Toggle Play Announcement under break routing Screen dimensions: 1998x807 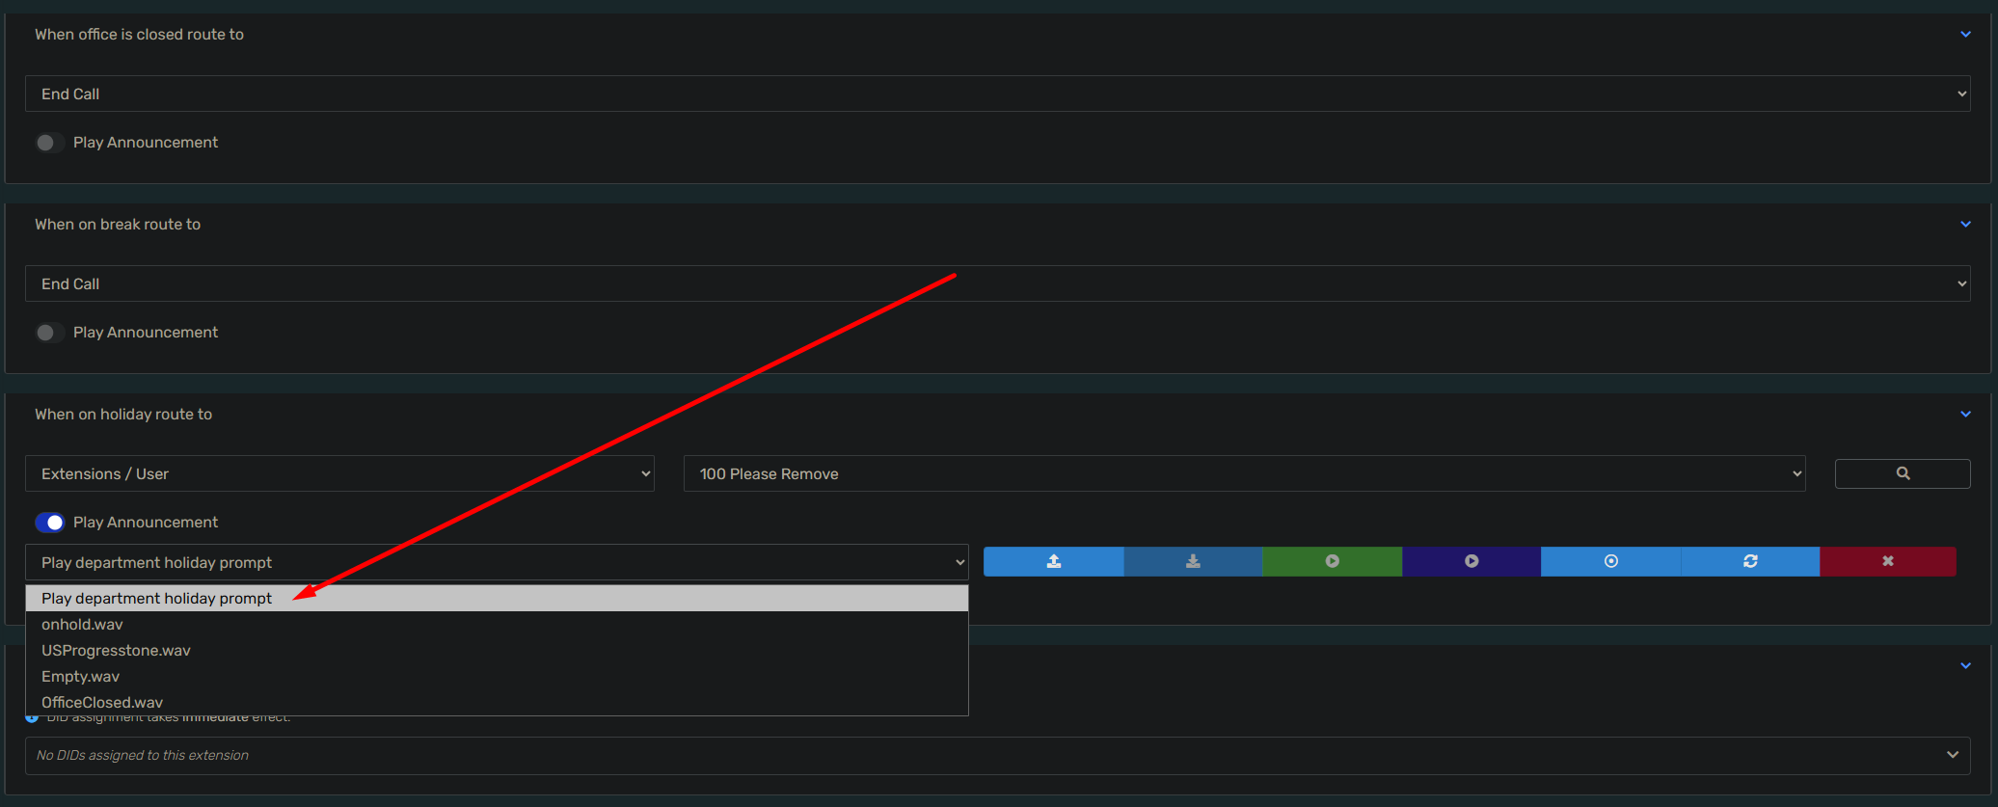49,333
